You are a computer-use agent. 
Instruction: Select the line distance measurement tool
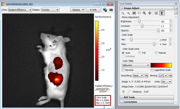click(x=129, y=92)
